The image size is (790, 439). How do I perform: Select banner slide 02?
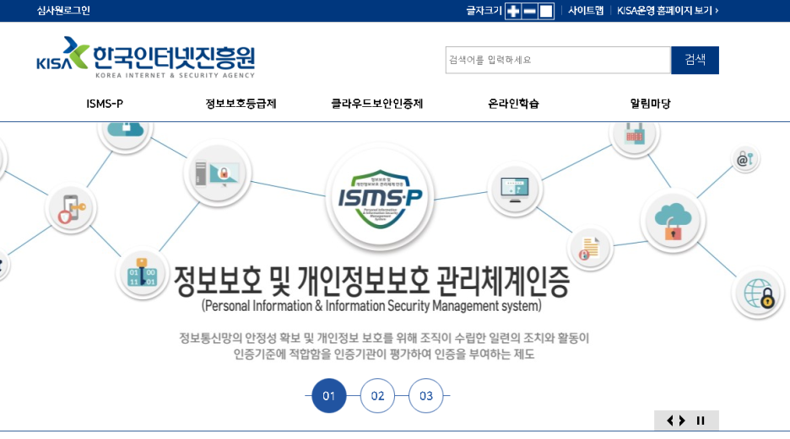tap(377, 396)
